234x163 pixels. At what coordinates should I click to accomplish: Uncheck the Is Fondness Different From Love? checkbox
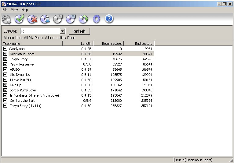click(x=5, y=95)
